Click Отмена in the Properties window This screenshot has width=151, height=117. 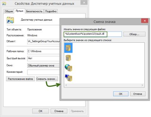click(x=59, y=111)
